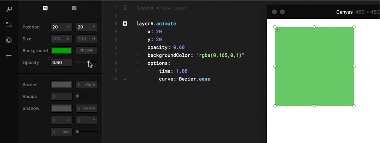Click the bottom-right resize handle of the layer
380x143 pixels.
pyautogui.click(x=354, y=106)
